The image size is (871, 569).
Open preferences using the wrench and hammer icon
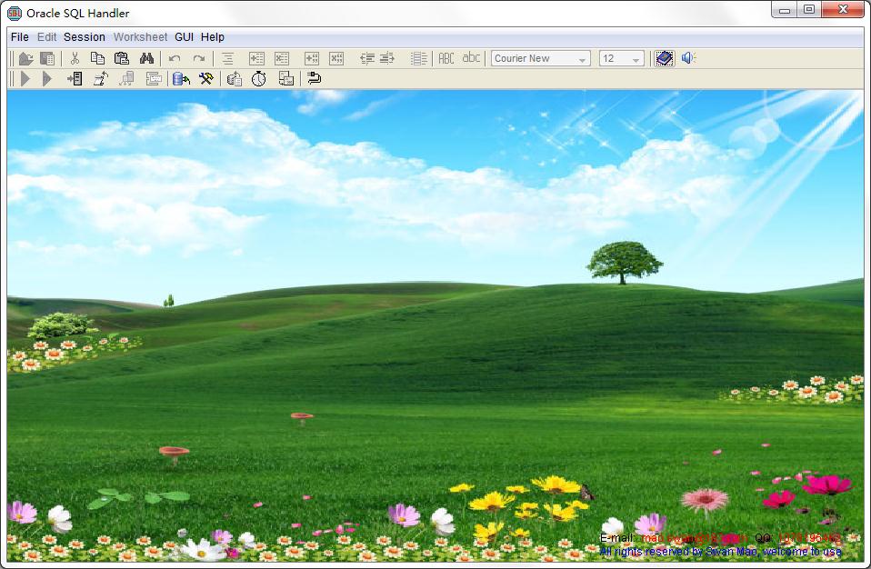pos(205,77)
